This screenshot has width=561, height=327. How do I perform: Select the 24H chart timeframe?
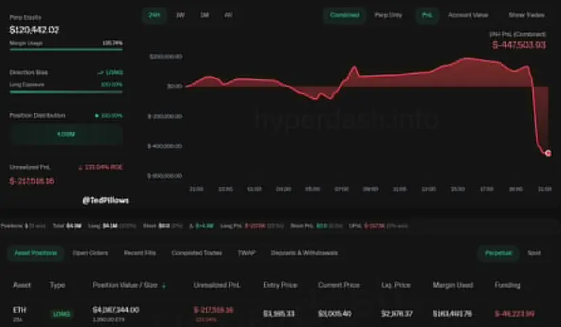pyautogui.click(x=154, y=15)
